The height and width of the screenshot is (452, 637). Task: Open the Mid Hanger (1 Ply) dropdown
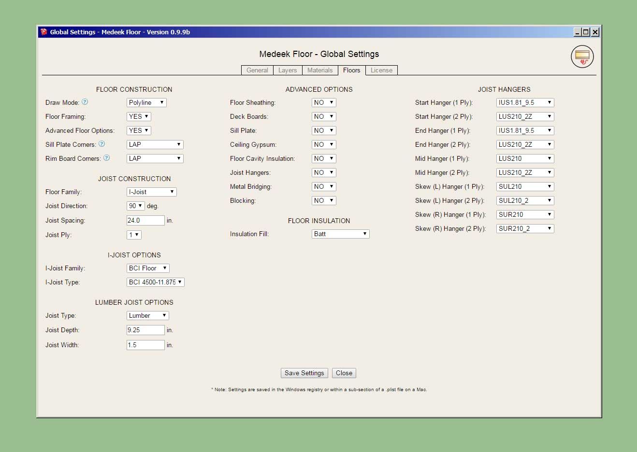click(x=525, y=158)
